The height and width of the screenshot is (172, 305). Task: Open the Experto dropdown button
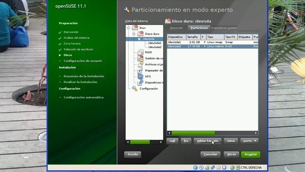(x=249, y=141)
